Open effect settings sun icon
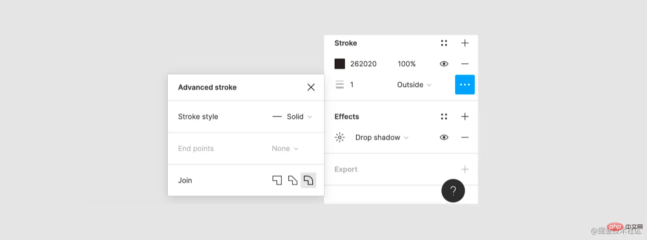This screenshot has width=647, height=240. pos(340,137)
